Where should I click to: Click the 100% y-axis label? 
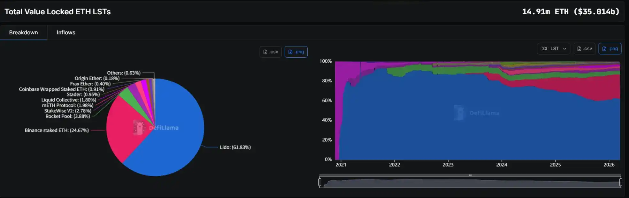pyautogui.click(x=326, y=61)
